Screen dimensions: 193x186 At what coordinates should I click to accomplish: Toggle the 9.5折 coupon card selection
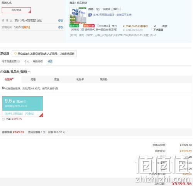[x=22, y=107]
